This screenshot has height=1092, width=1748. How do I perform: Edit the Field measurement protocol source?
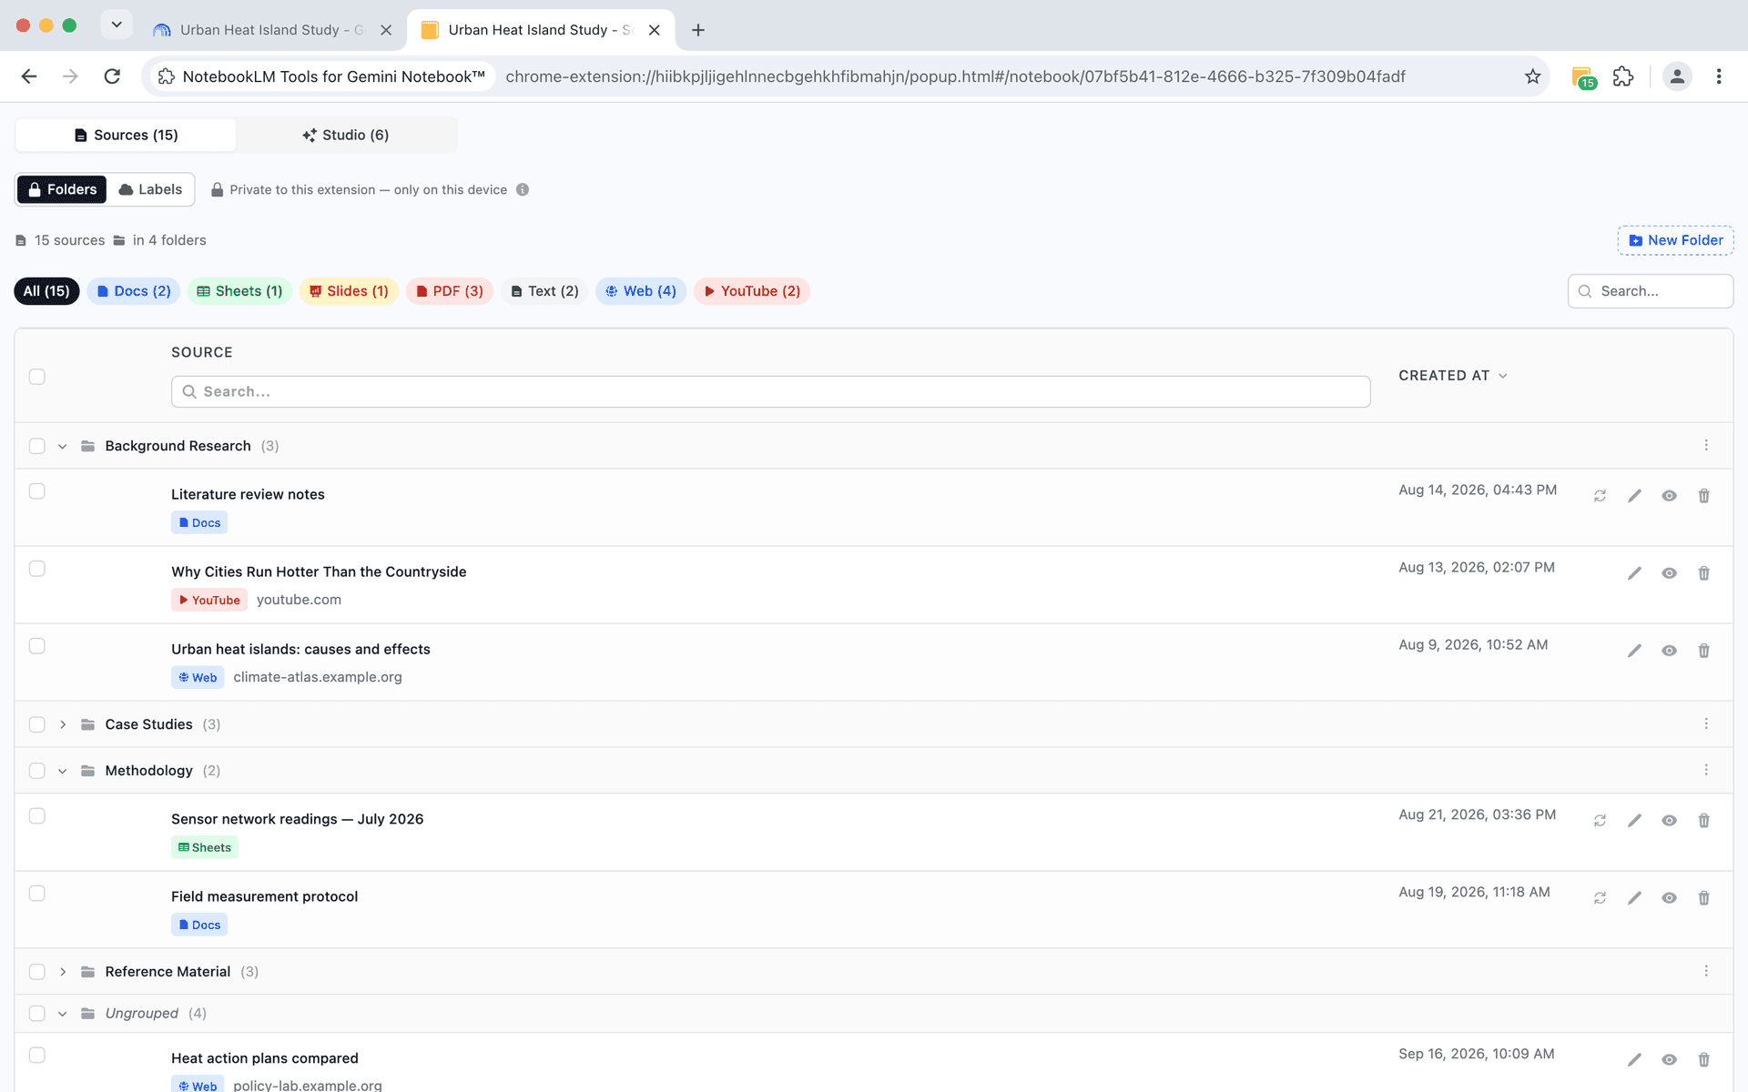[x=1634, y=898]
